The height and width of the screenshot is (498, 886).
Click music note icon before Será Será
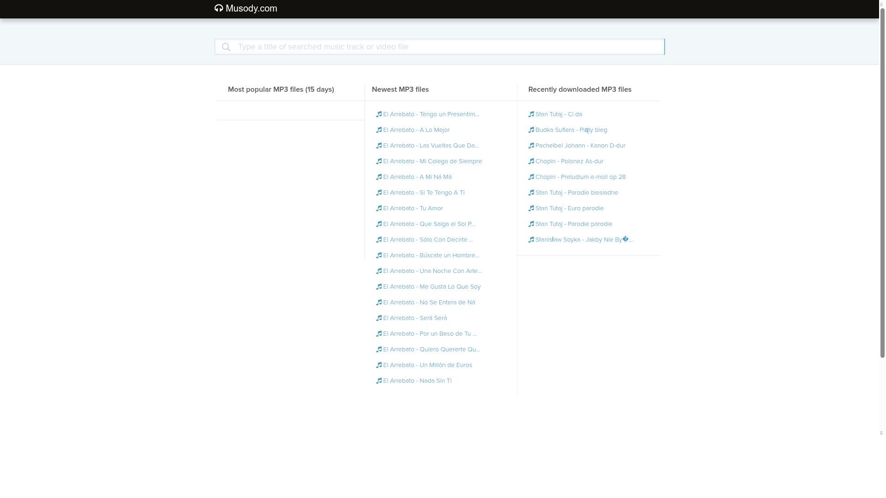(x=379, y=318)
